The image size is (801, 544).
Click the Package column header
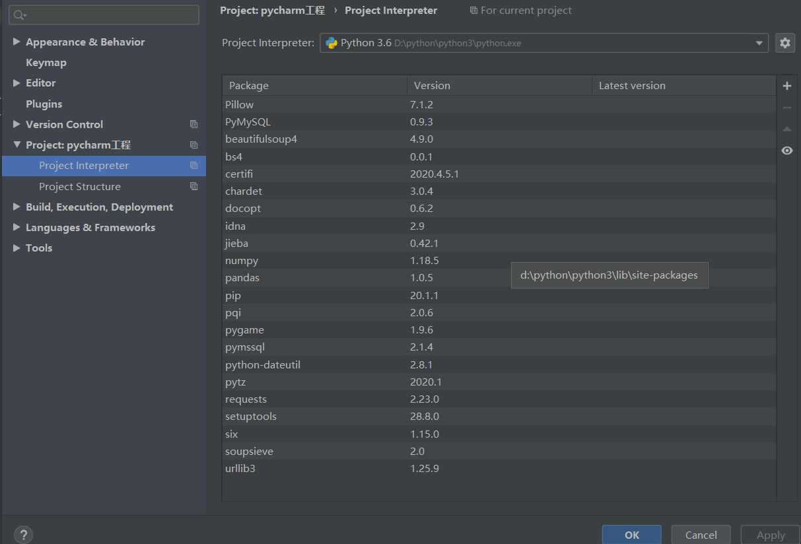(315, 86)
